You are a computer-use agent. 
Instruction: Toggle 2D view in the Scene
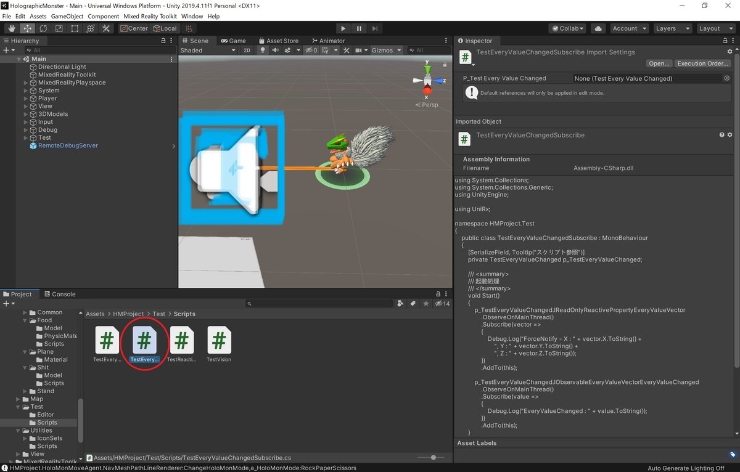click(x=247, y=51)
